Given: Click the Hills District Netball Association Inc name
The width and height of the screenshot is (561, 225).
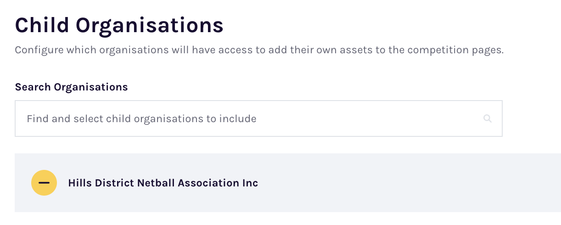Looking at the screenshot, I should [163, 183].
